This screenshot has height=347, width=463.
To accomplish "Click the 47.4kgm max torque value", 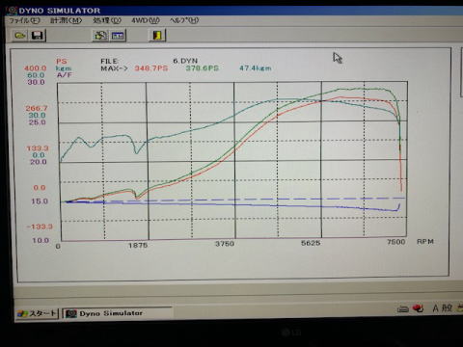I will (x=256, y=68).
